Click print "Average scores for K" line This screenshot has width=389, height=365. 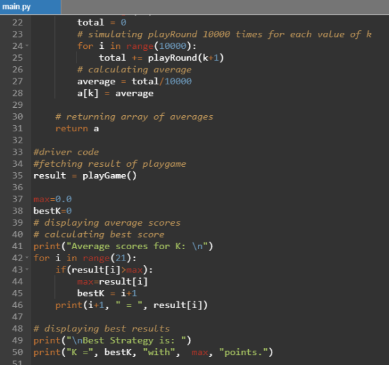123,246
